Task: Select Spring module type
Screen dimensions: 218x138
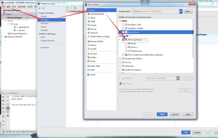Action: tap(102, 29)
